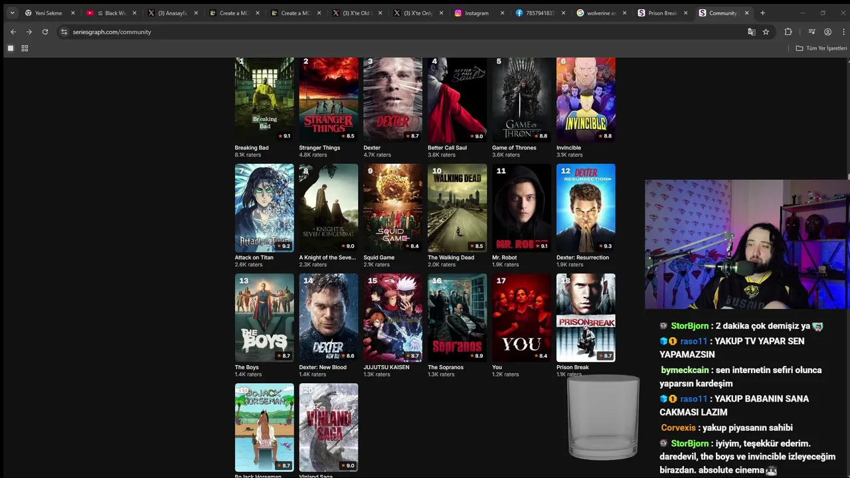Bookmark this page with the star
The width and height of the screenshot is (850, 478).
point(766,32)
